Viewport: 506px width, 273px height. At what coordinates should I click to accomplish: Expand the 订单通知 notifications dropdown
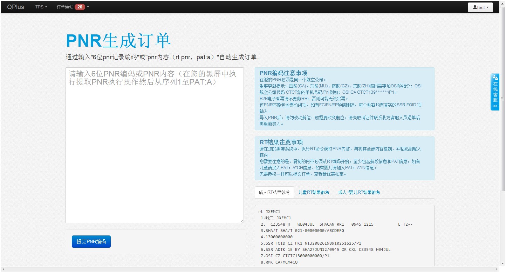[65, 7]
